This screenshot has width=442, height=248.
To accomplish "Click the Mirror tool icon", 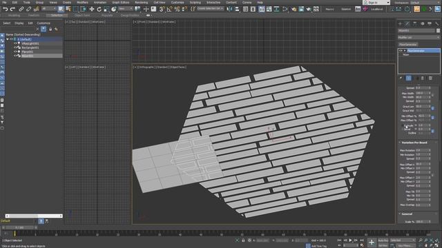I will [229, 9].
